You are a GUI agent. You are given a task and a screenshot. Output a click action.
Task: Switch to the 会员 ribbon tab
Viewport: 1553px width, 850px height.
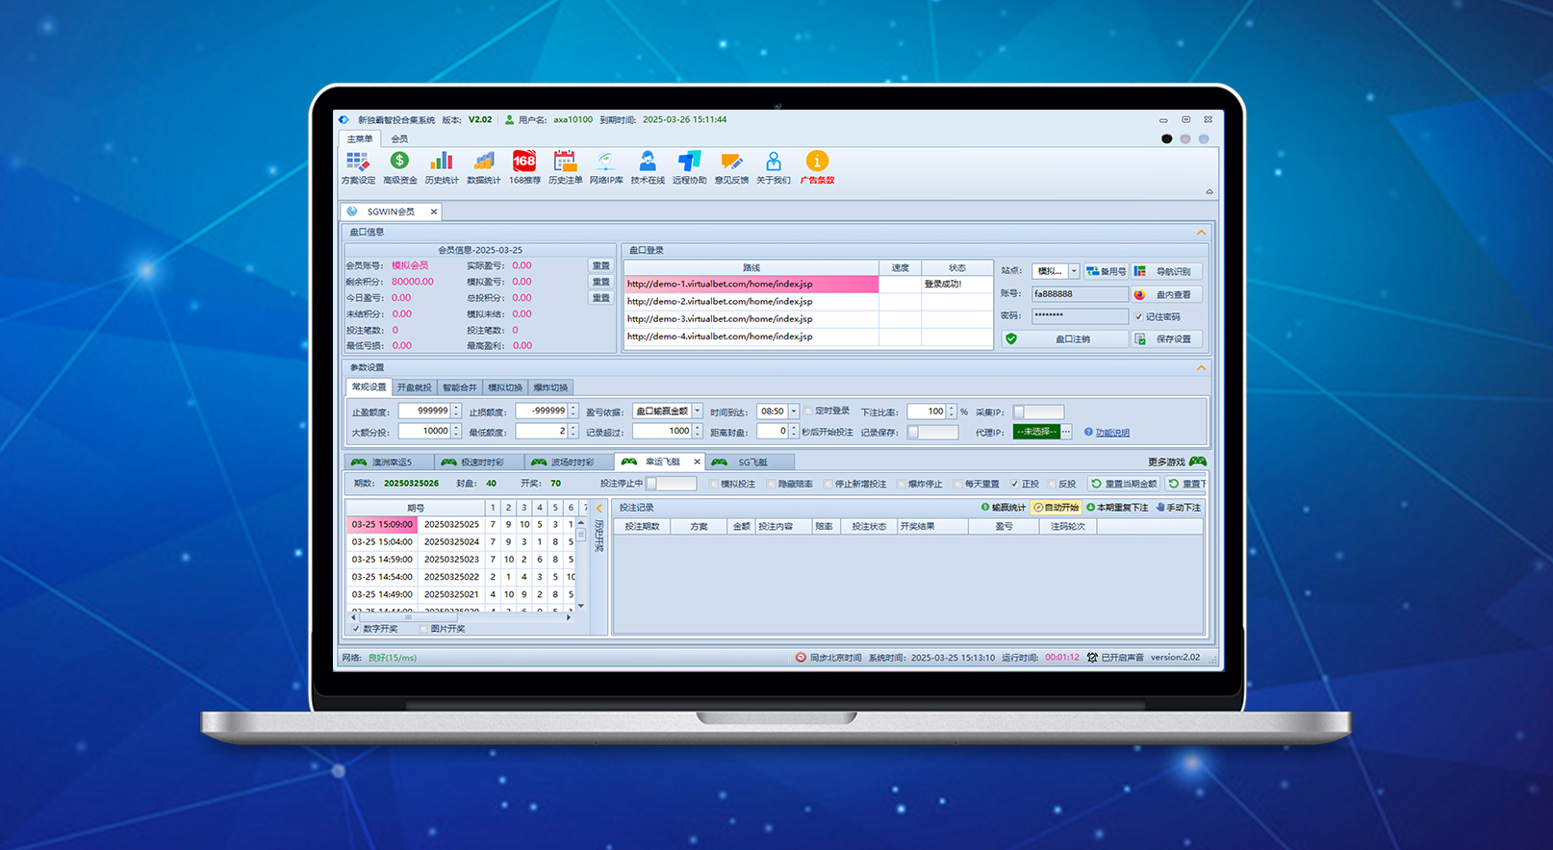pyautogui.click(x=399, y=138)
